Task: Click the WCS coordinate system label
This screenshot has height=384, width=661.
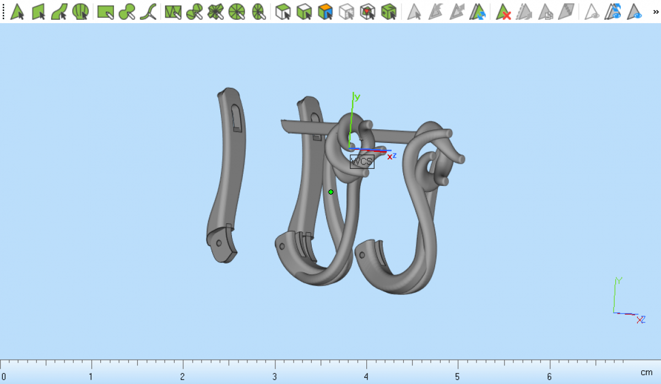Action: [x=362, y=161]
